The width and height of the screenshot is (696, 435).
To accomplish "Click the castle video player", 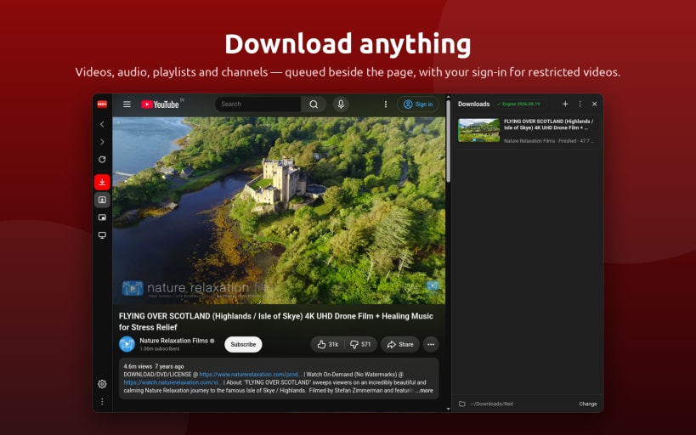I will (279, 211).
